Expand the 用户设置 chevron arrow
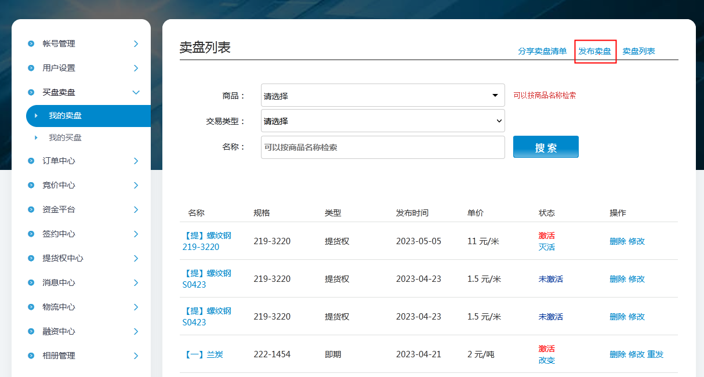The width and height of the screenshot is (704, 377). pyautogui.click(x=136, y=68)
